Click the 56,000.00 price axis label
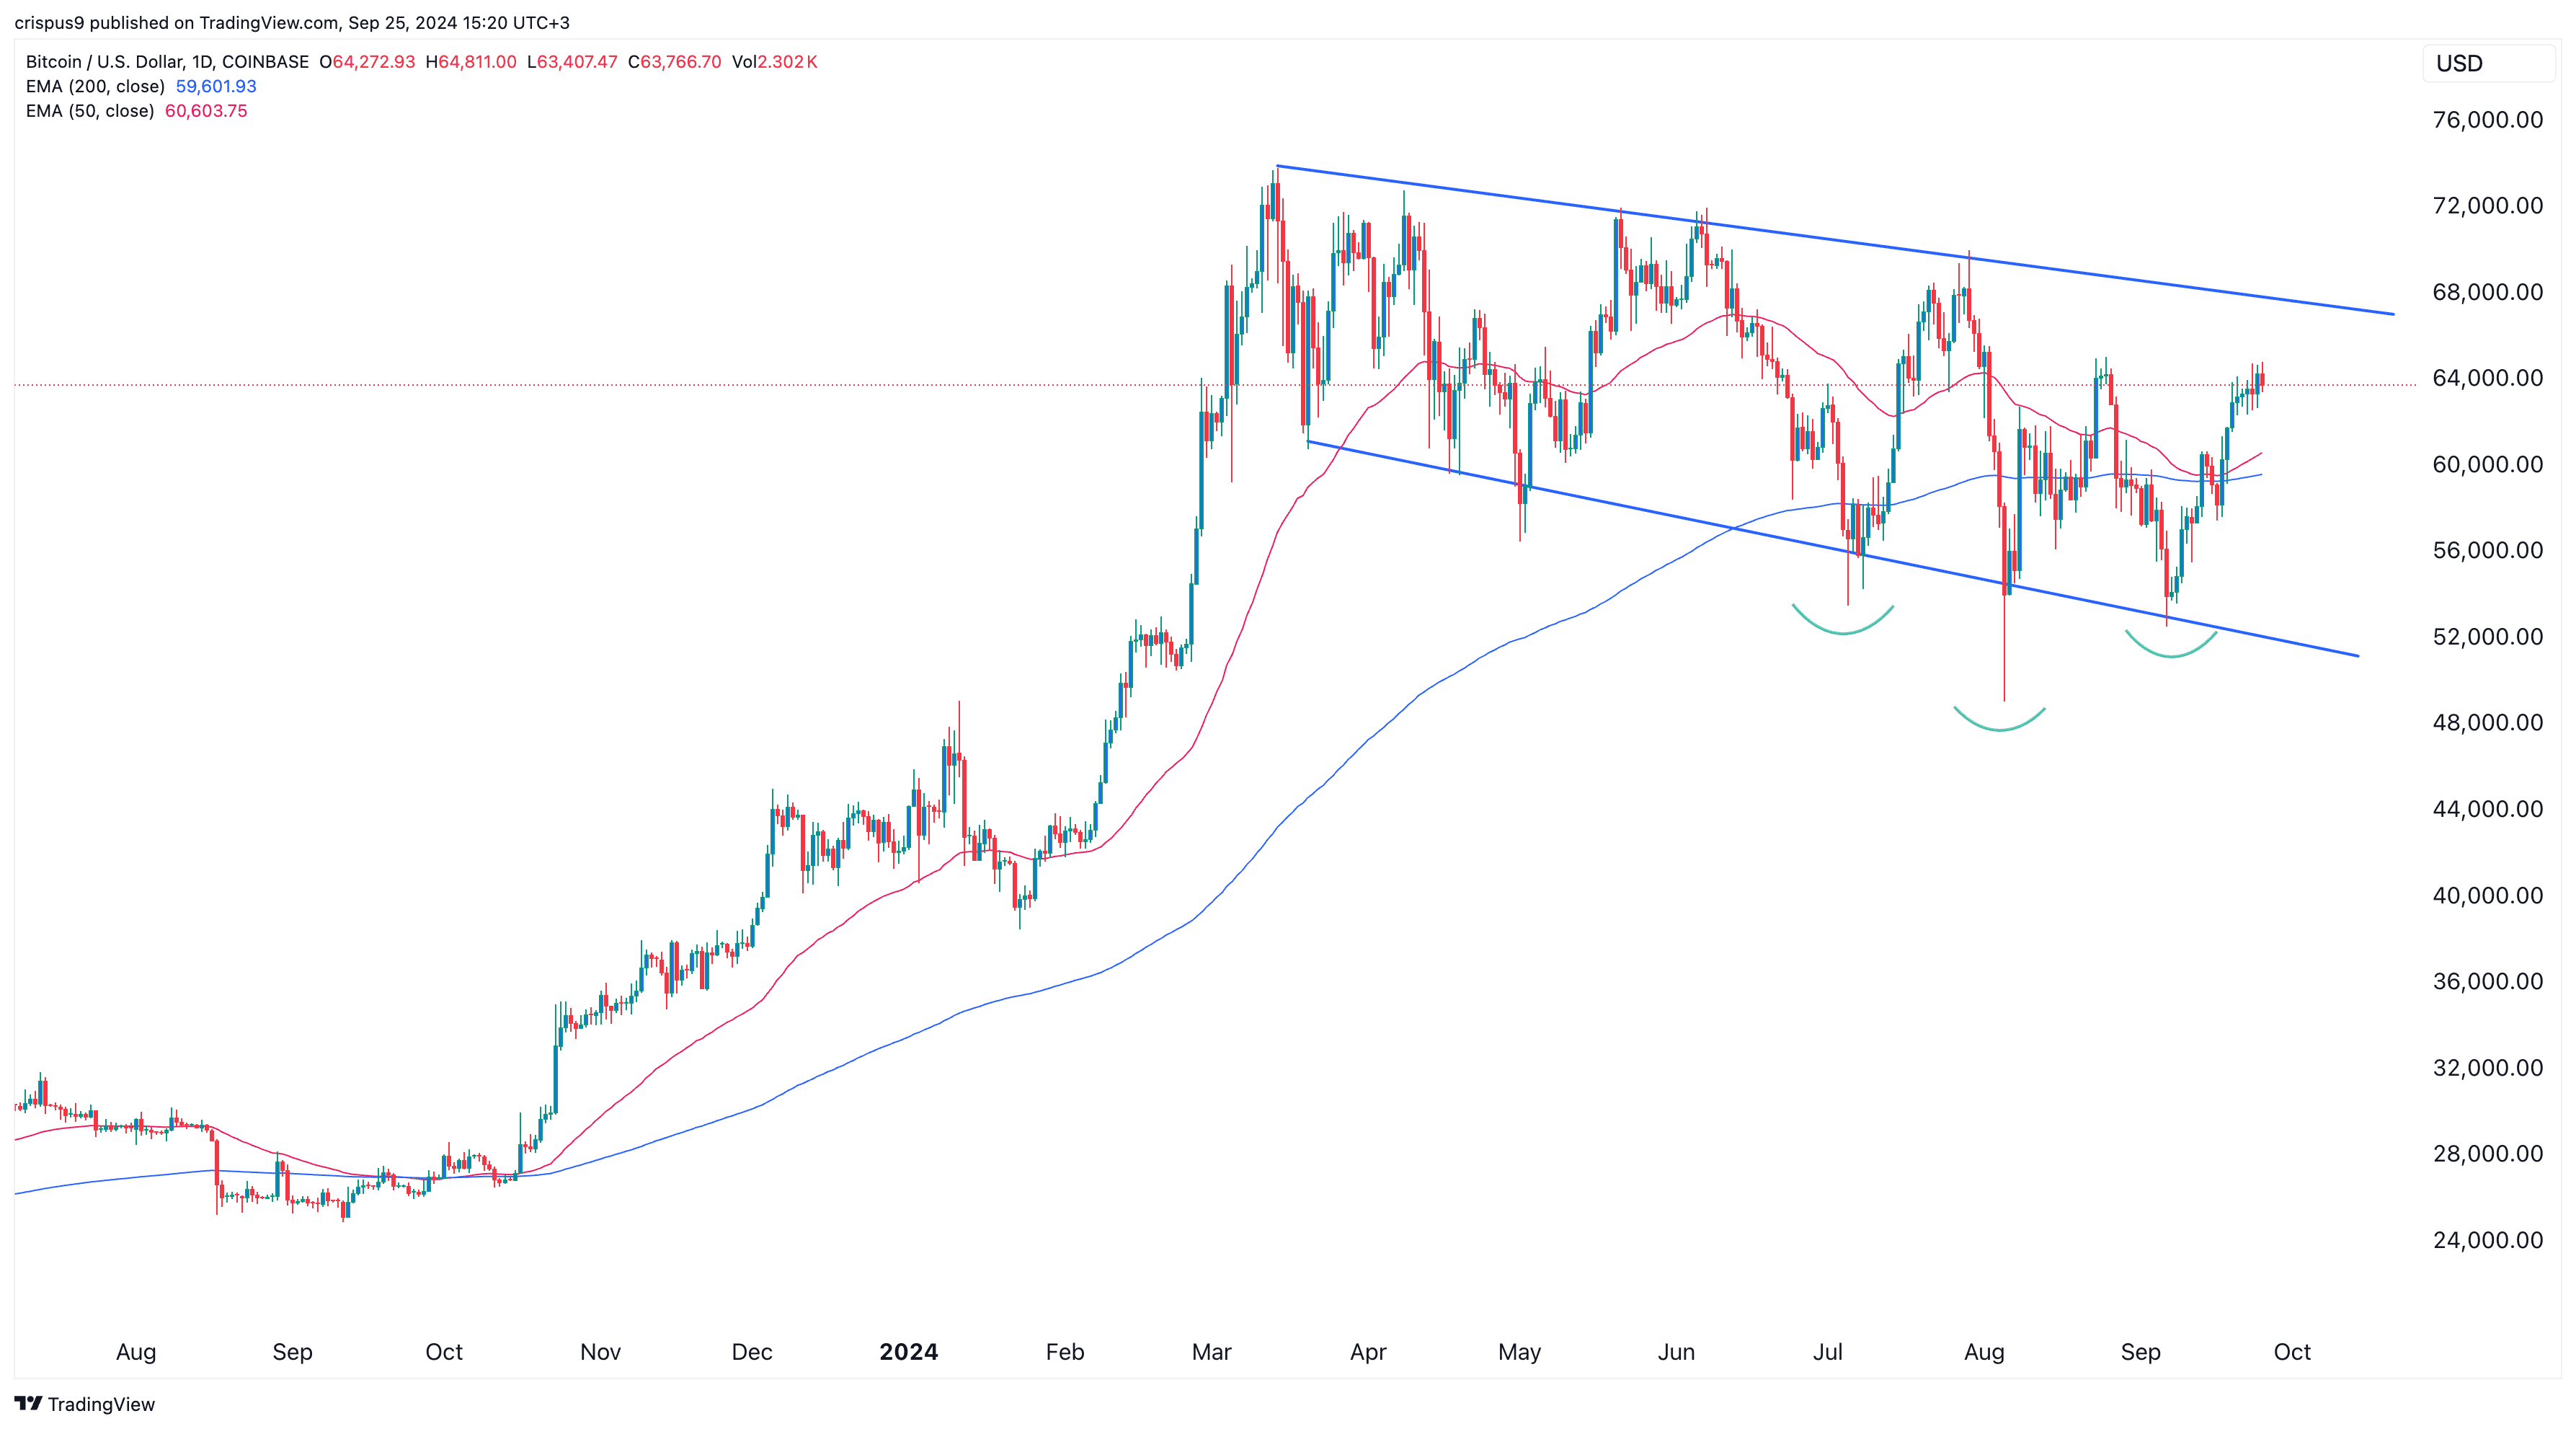2576x1429 pixels. tap(2487, 550)
